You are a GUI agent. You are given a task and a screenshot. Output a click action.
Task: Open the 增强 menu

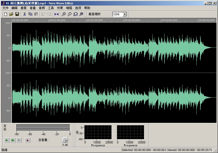(69, 8)
